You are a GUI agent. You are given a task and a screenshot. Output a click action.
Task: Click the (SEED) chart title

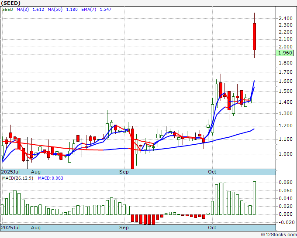(x=10, y=3)
